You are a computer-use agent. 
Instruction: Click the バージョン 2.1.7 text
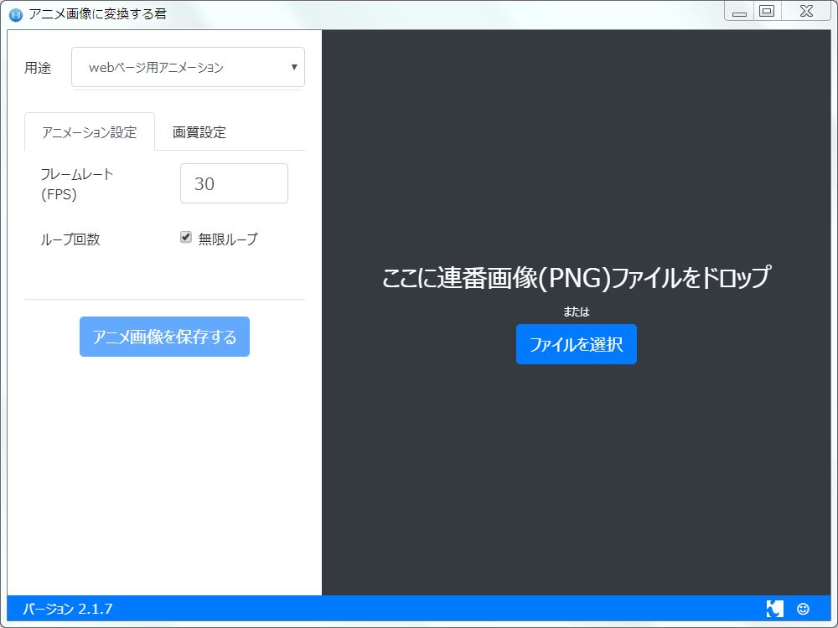tap(68, 609)
